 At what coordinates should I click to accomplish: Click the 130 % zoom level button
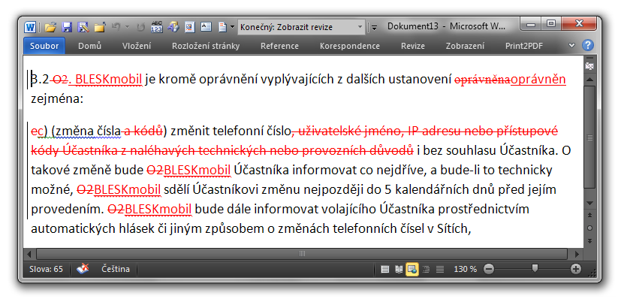coord(465,269)
